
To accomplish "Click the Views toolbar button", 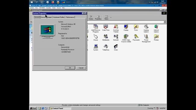I will pyautogui.click(x=106, y=17).
